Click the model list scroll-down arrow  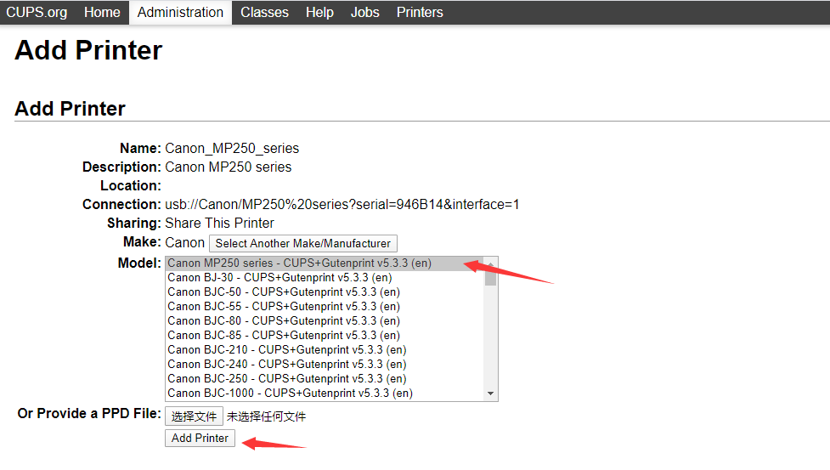click(491, 394)
